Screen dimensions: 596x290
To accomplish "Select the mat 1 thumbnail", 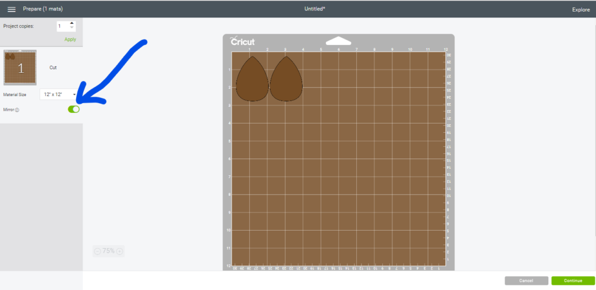I will coord(20,68).
